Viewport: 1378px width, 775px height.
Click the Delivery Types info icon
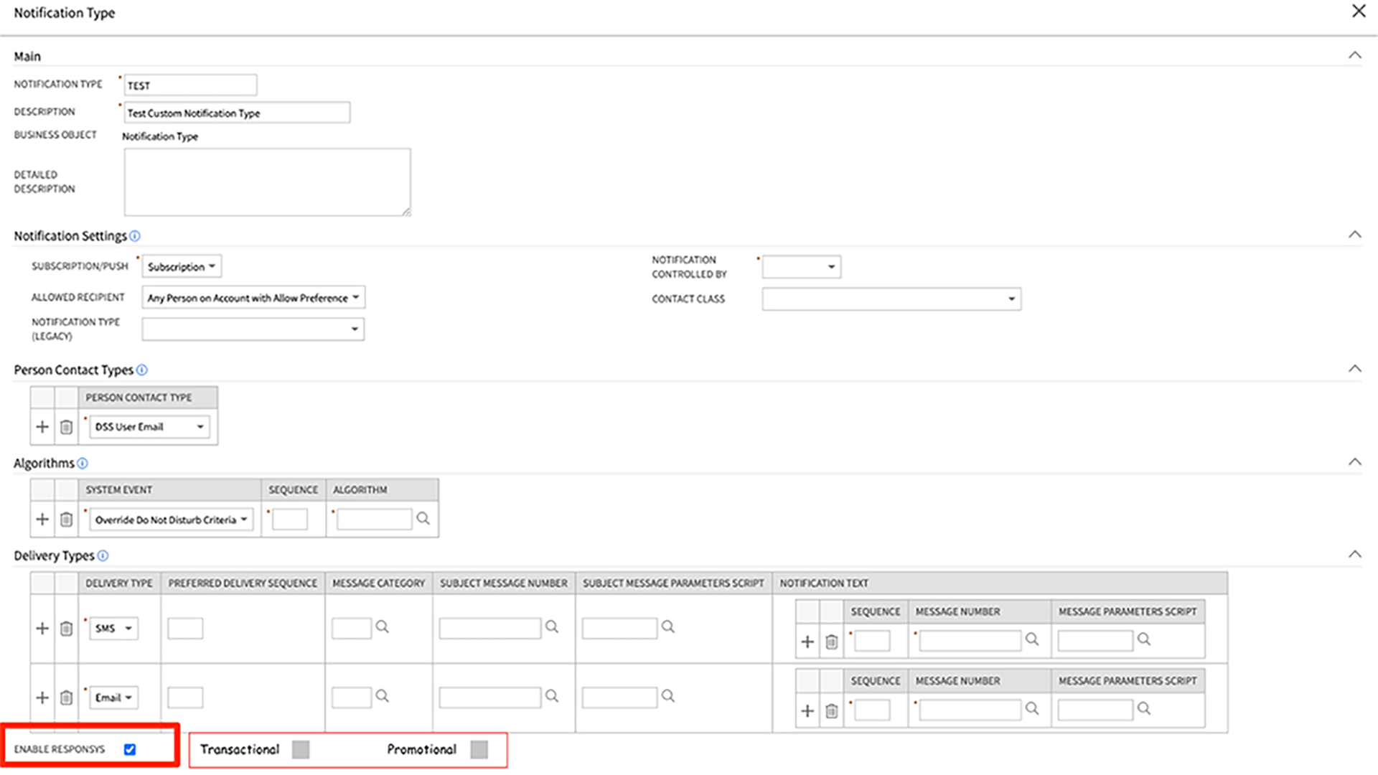tap(103, 556)
